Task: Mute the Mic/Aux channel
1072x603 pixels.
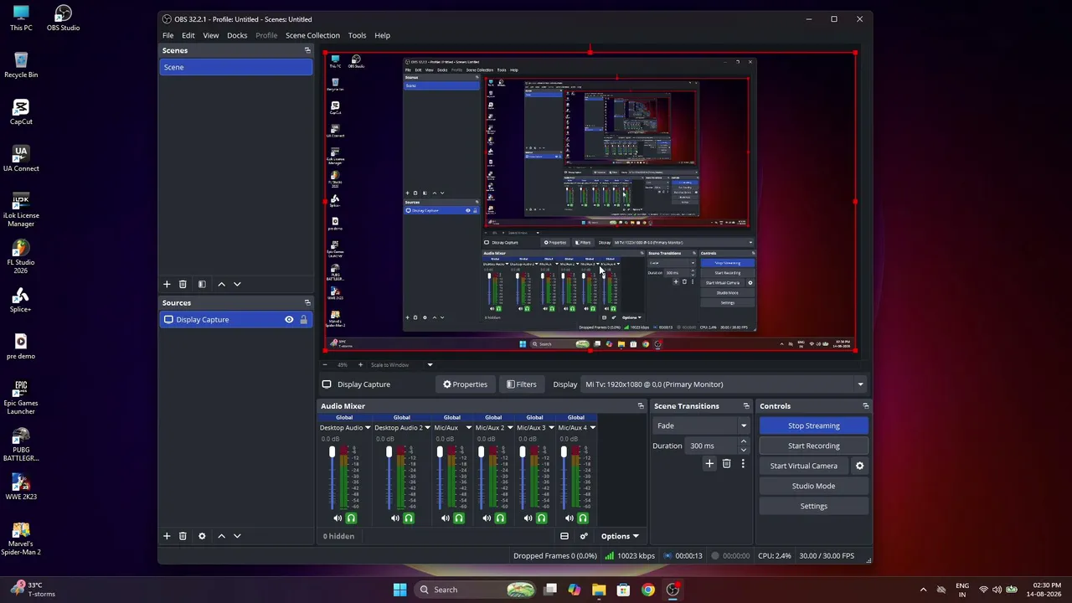Action: click(446, 518)
